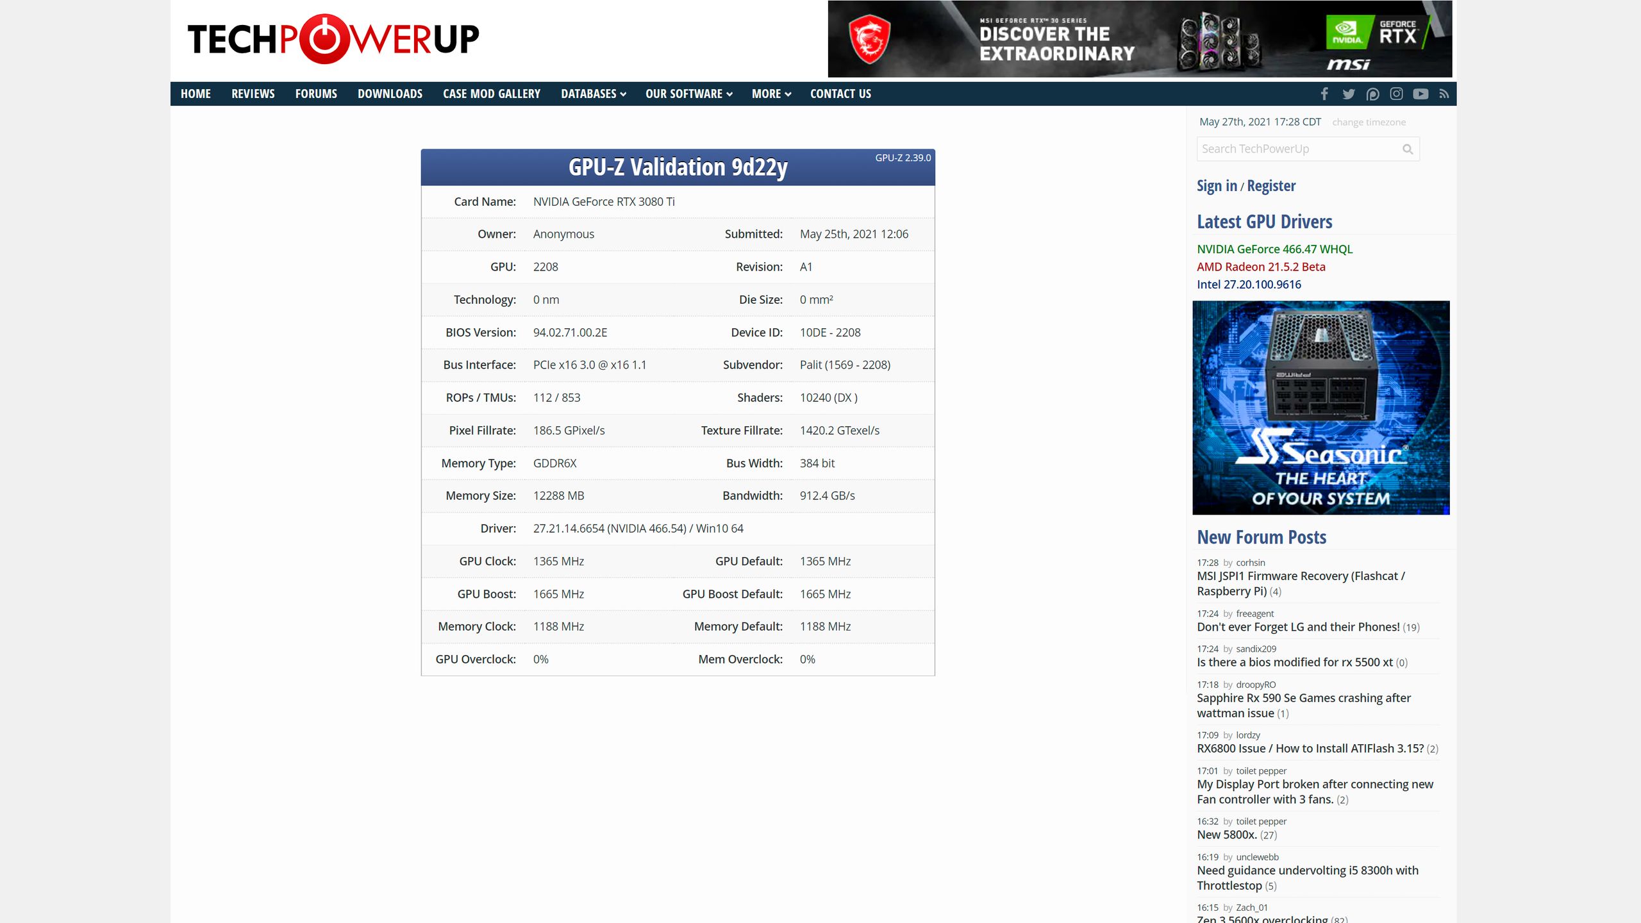Click the Twitter bird icon

coord(1349,94)
